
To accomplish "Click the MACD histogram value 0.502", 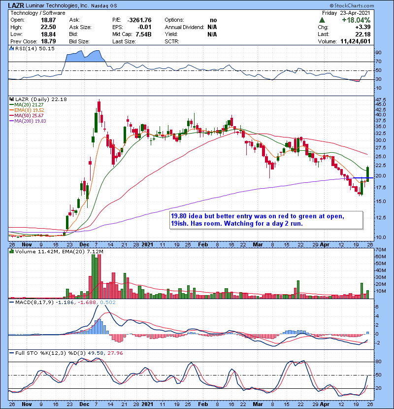I will tap(108, 303).
